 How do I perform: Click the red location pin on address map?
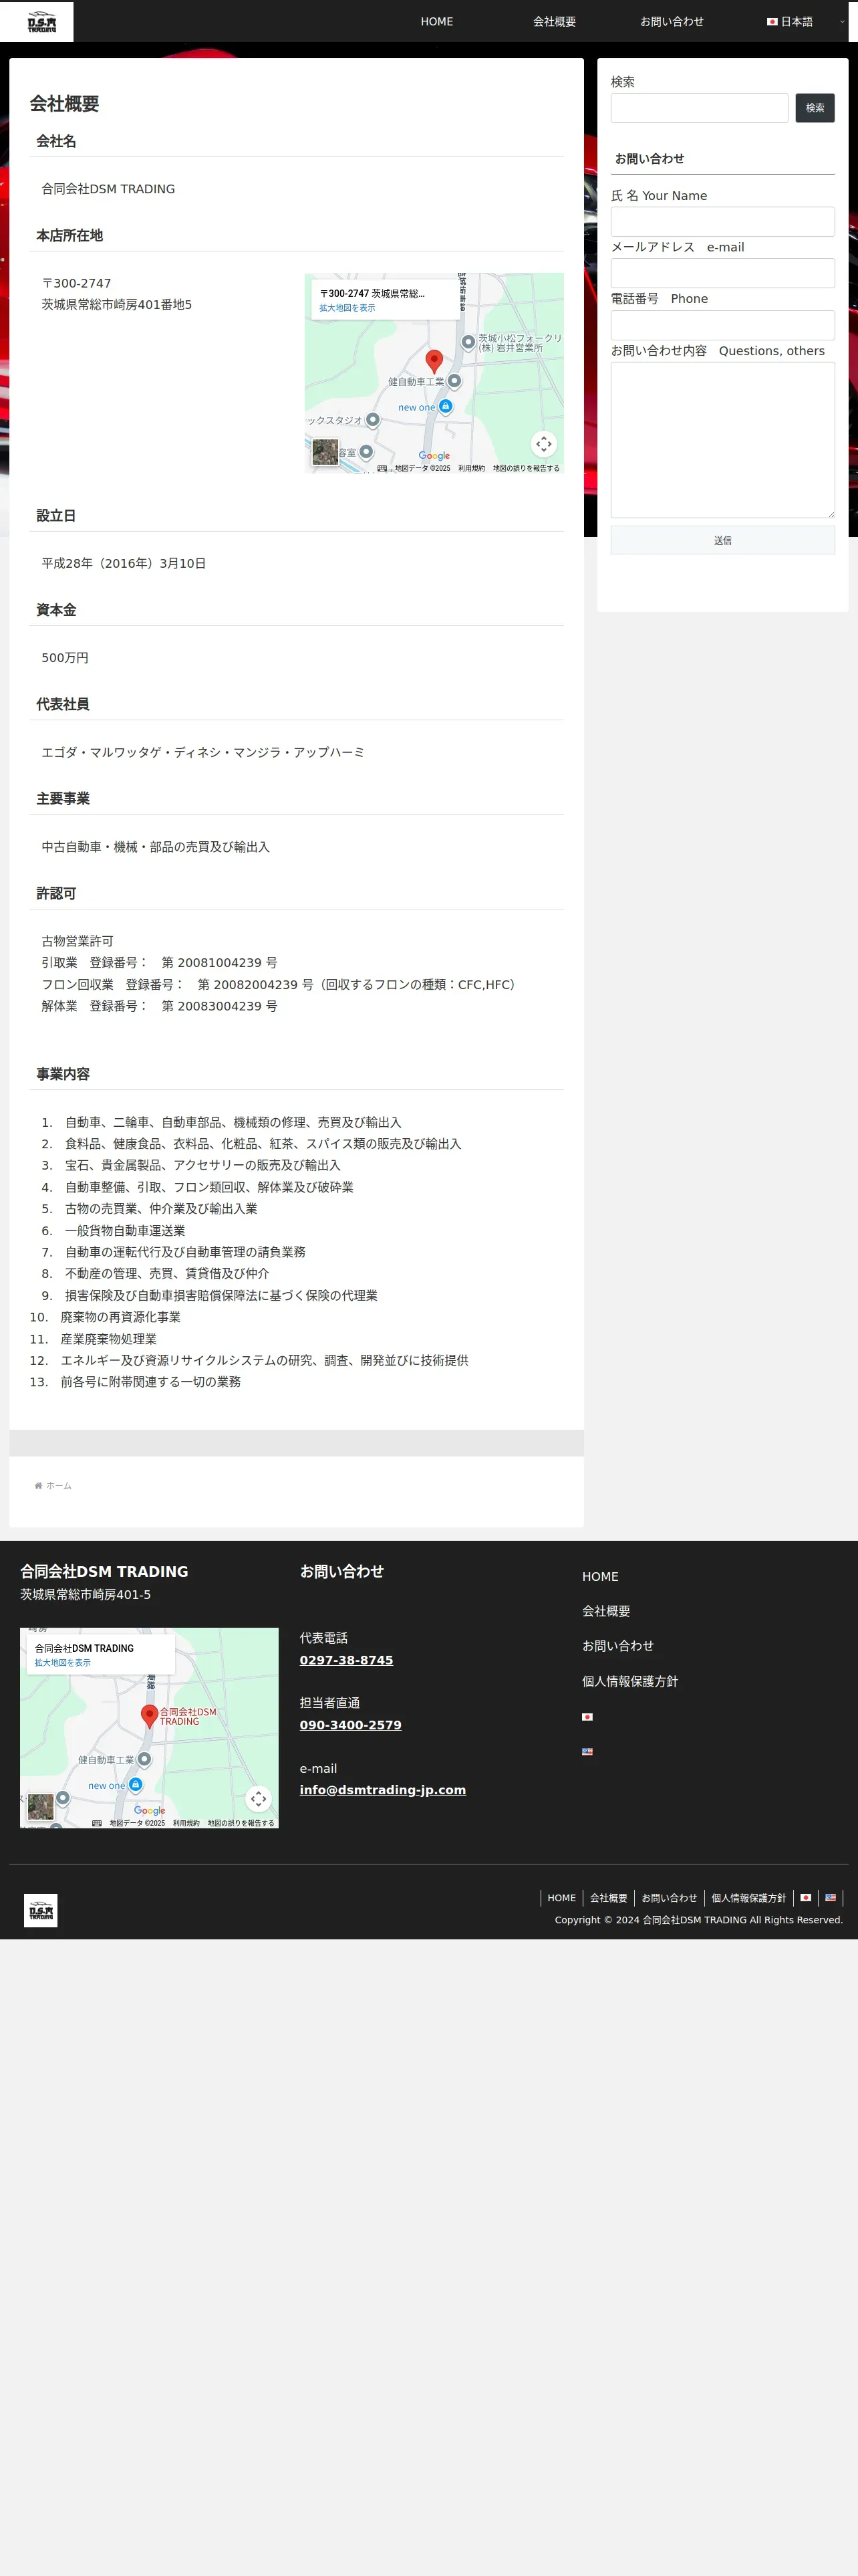click(434, 361)
